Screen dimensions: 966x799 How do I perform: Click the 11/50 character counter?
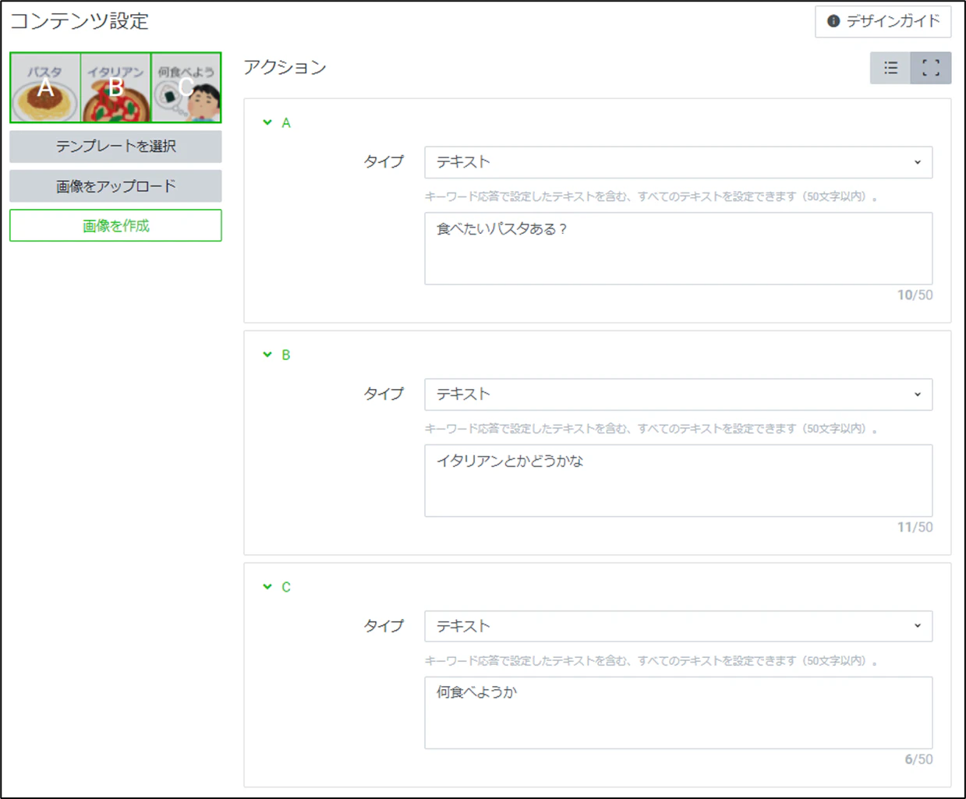pos(915,527)
